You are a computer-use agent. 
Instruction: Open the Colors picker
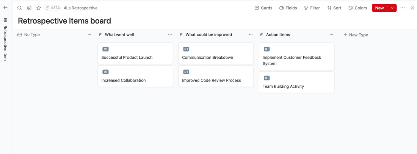coord(357,8)
